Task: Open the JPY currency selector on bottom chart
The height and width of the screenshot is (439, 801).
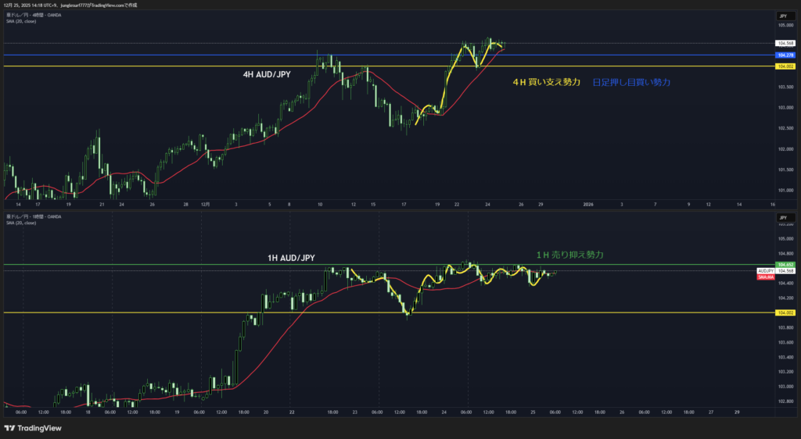Action: (x=782, y=214)
